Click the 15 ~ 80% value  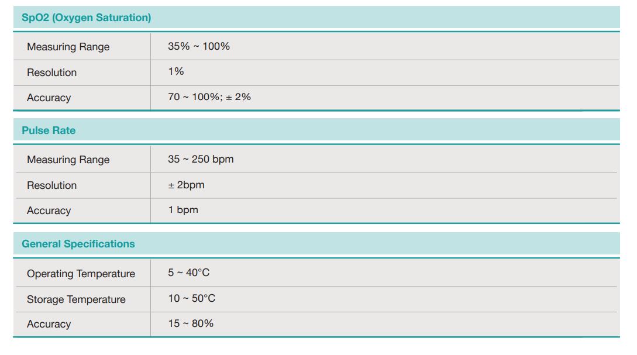click(x=191, y=323)
